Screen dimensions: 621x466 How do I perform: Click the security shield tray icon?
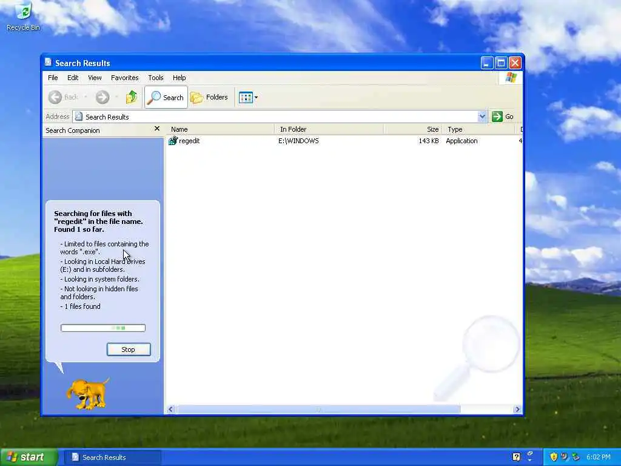[554, 457]
